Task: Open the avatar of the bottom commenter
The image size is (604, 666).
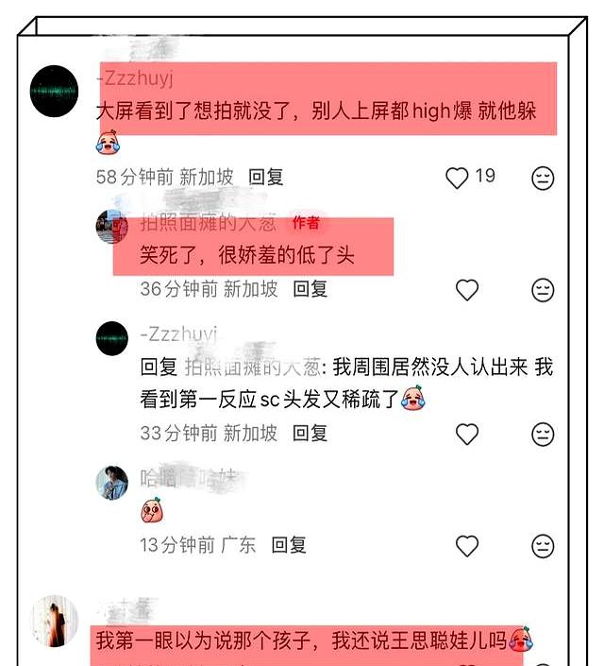Action: click(55, 621)
